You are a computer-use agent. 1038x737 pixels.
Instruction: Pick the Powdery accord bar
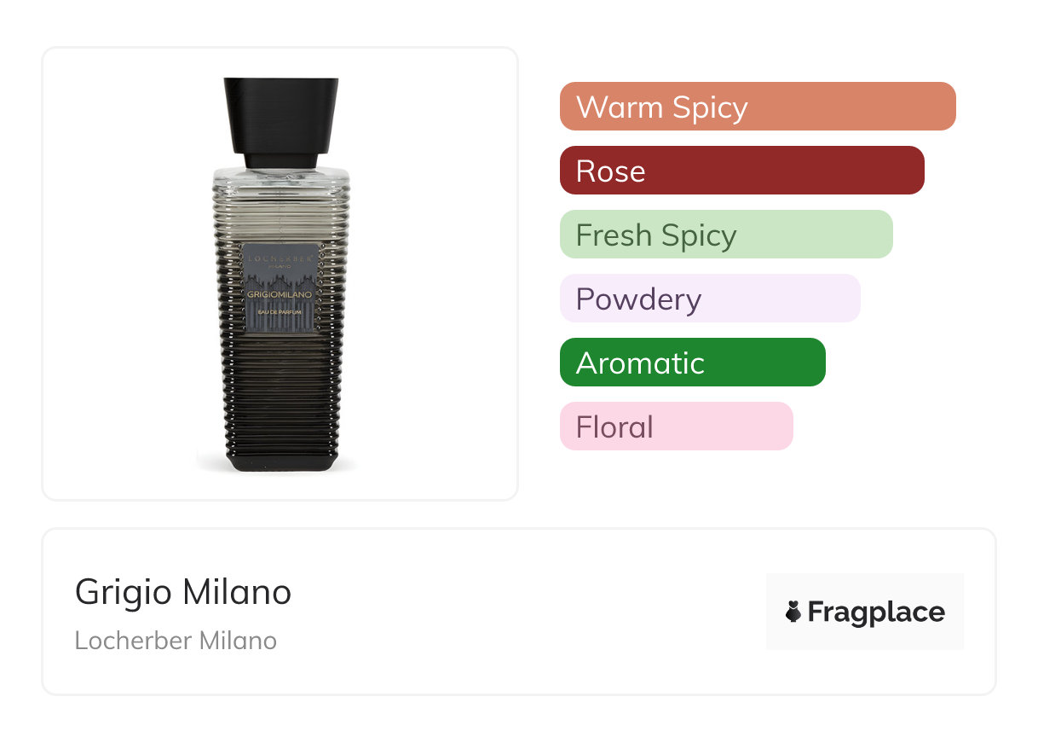point(710,299)
